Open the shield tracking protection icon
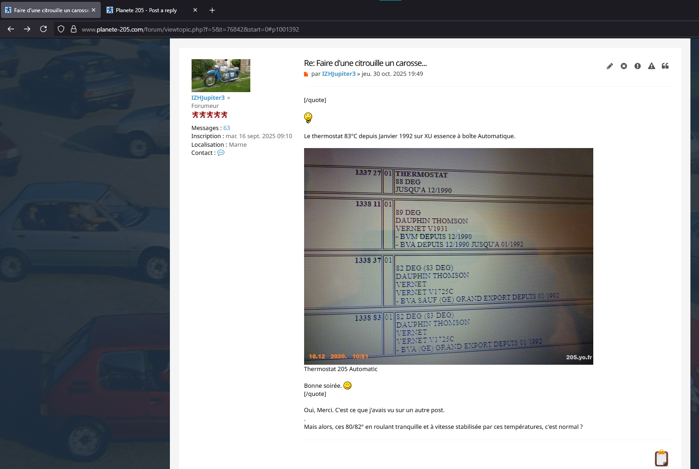Image resolution: width=699 pixels, height=469 pixels. [61, 29]
